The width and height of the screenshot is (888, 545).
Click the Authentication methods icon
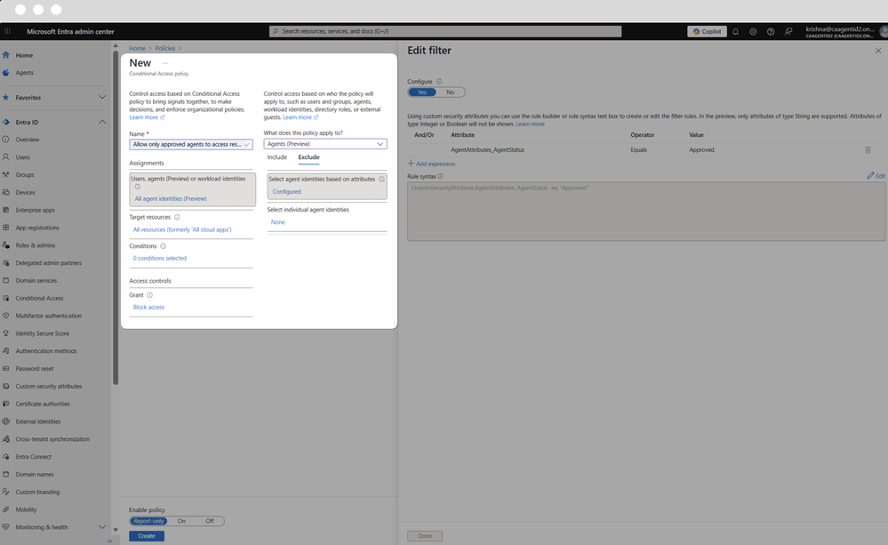click(x=5, y=350)
